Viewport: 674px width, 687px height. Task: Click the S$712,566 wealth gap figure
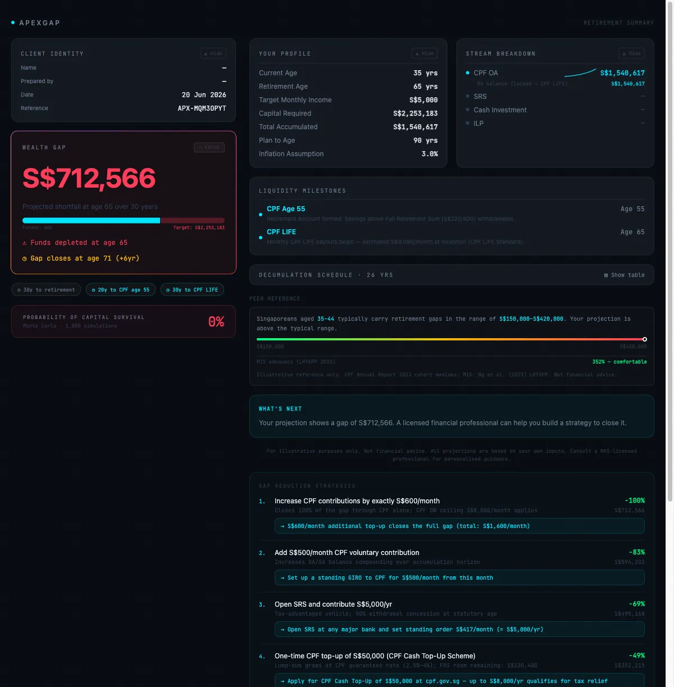(x=89, y=178)
